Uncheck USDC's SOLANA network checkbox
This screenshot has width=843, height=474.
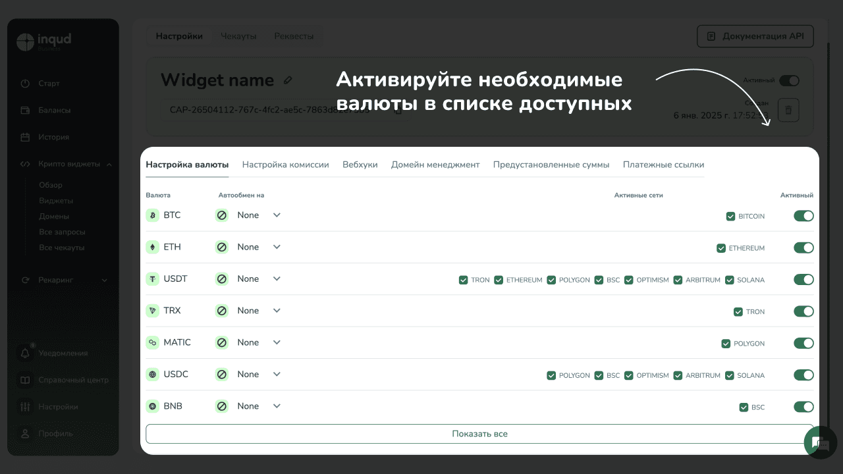(730, 375)
